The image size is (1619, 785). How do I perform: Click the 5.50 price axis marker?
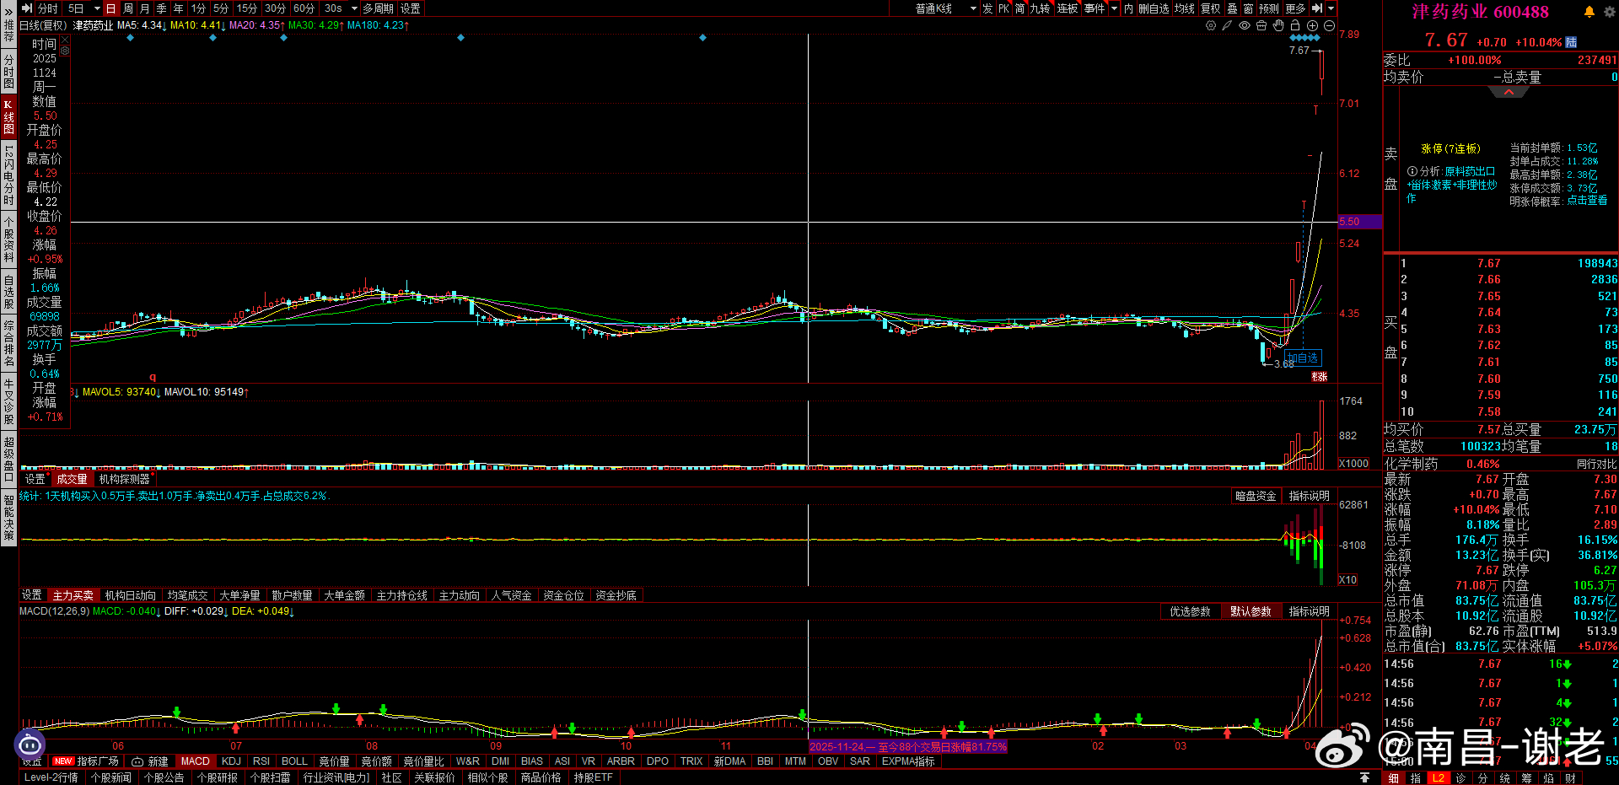coord(1360,222)
